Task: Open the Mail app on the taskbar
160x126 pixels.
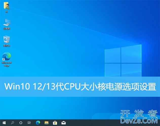Action: pyautogui.click(x=63, y=123)
